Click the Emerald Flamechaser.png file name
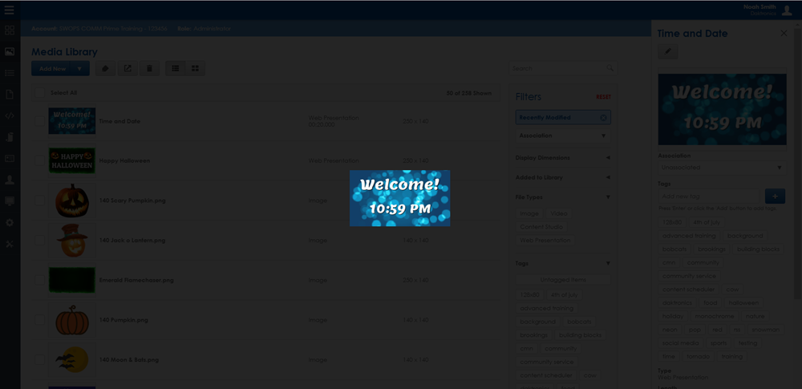Screen dimensions: 802x389 click(136, 280)
